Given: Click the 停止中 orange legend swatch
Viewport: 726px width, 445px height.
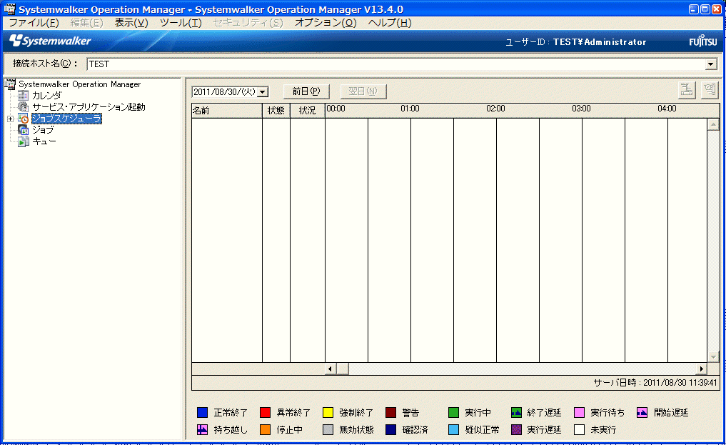Looking at the screenshot, I should 265,430.
